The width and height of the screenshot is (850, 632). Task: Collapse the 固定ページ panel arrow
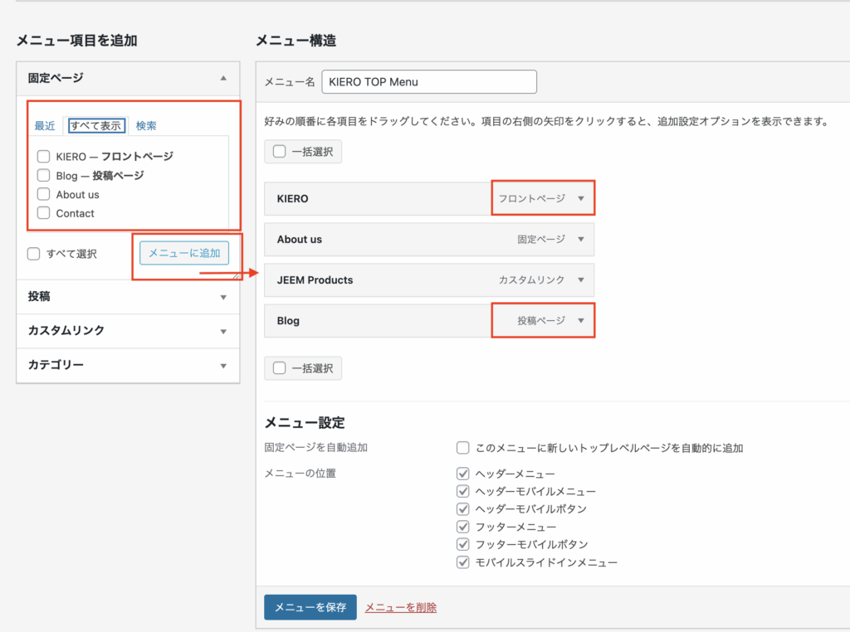pyautogui.click(x=222, y=78)
